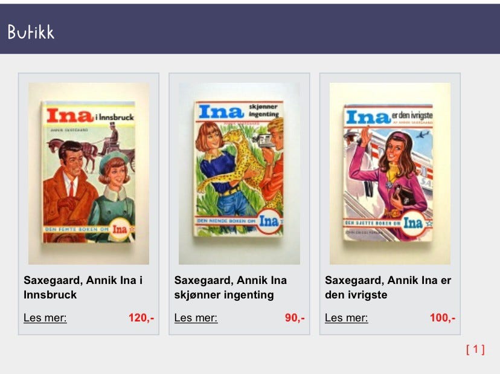The image size is (500, 374).
Task: Open the Ina i Innsbruck book cover
Action: (89, 173)
